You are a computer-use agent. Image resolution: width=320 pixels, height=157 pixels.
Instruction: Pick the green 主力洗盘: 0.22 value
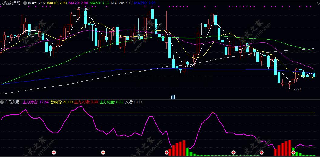[x=111, y=102]
